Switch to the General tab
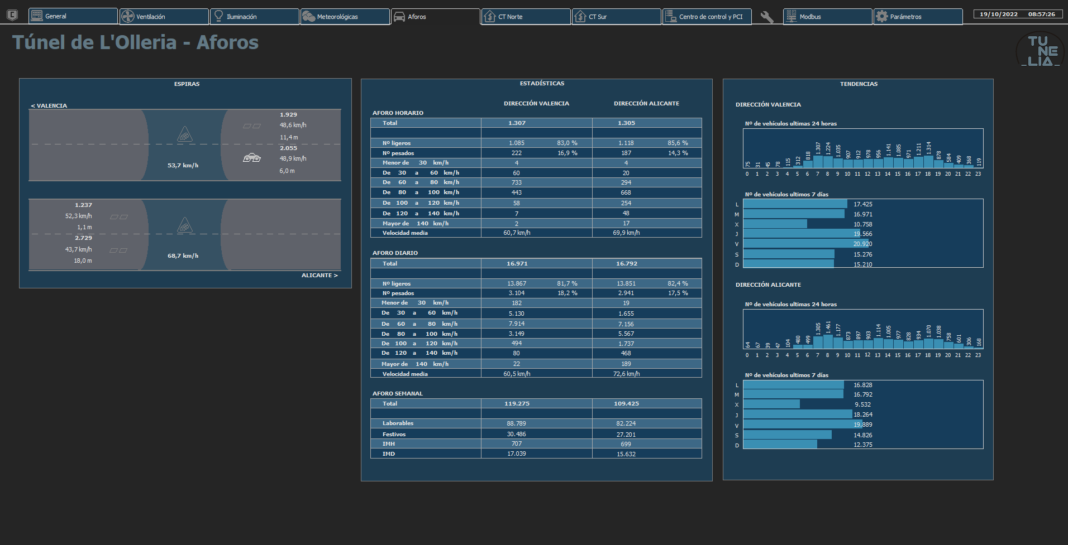This screenshot has width=1068, height=545. click(73, 16)
